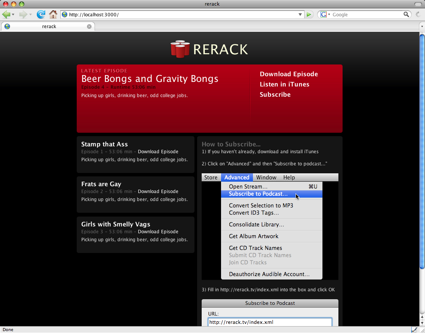Open the Forward history dropdown arrow
This screenshot has width=425, height=333.
30,15
